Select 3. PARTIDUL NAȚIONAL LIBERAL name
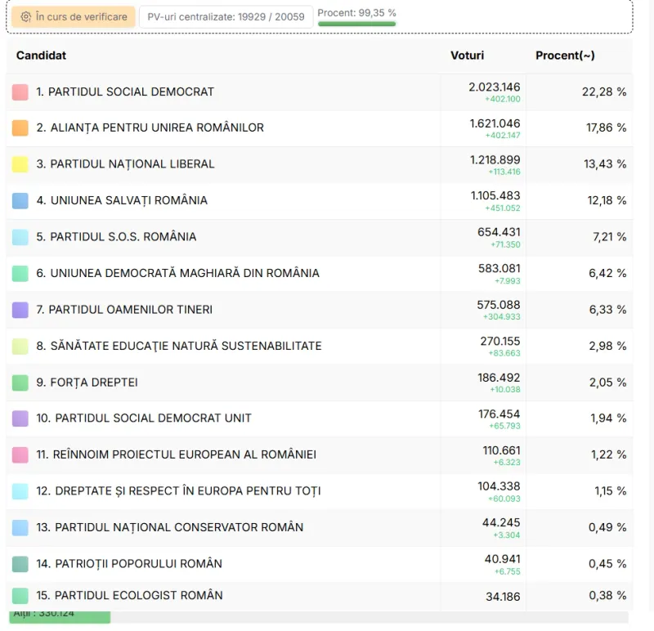The height and width of the screenshot is (631, 654). pos(125,164)
